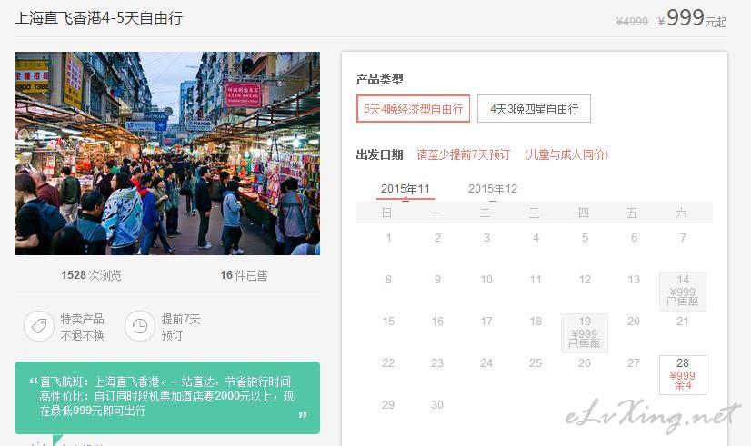Click calendar date 22

[388, 363]
